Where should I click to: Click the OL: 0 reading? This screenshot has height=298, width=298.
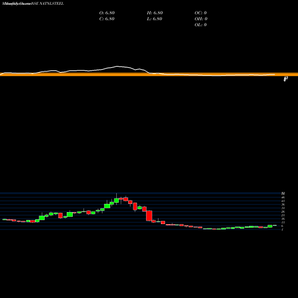[201, 24]
